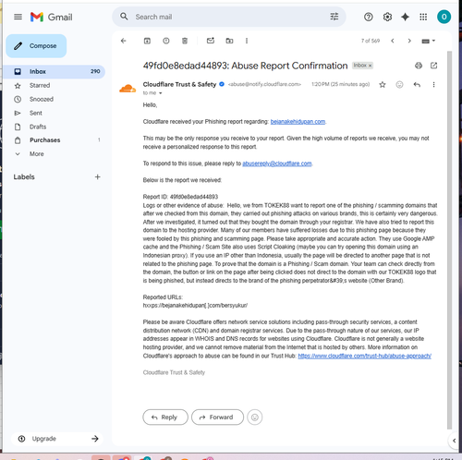Click the email vertical scrollbar

click(x=449, y=240)
